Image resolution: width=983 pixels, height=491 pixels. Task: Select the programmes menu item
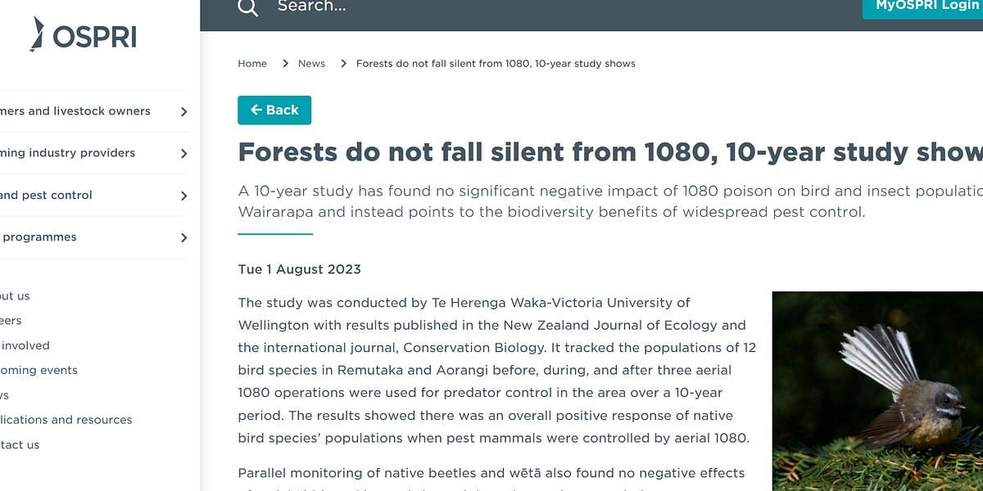(39, 237)
